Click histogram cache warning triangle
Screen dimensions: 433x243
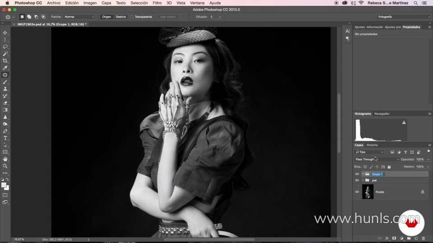[x=404, y=122]
